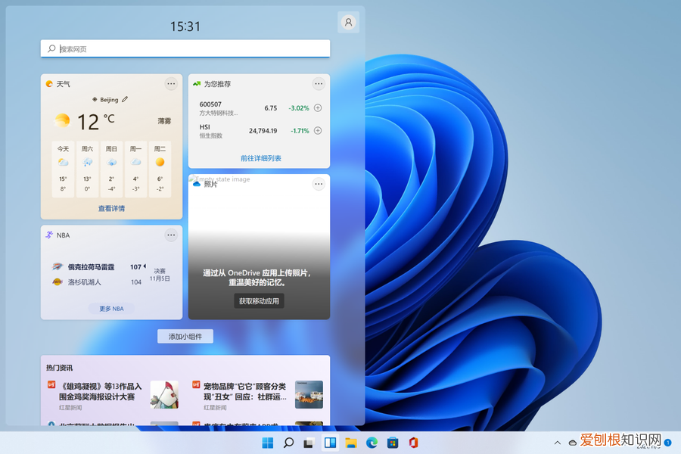
Task: Launch Microsoft Store from the taskbar
Action: (392, 442)
